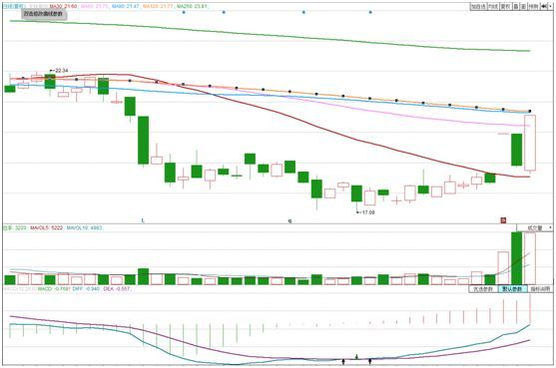This screenshot has width=556, height=368.
Task: Click the green up-arrow signal on MACD panel
Action: (x=356, y=356)
